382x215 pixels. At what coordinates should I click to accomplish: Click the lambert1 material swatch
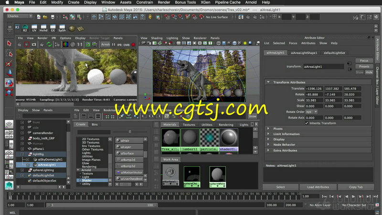(190, 140)
